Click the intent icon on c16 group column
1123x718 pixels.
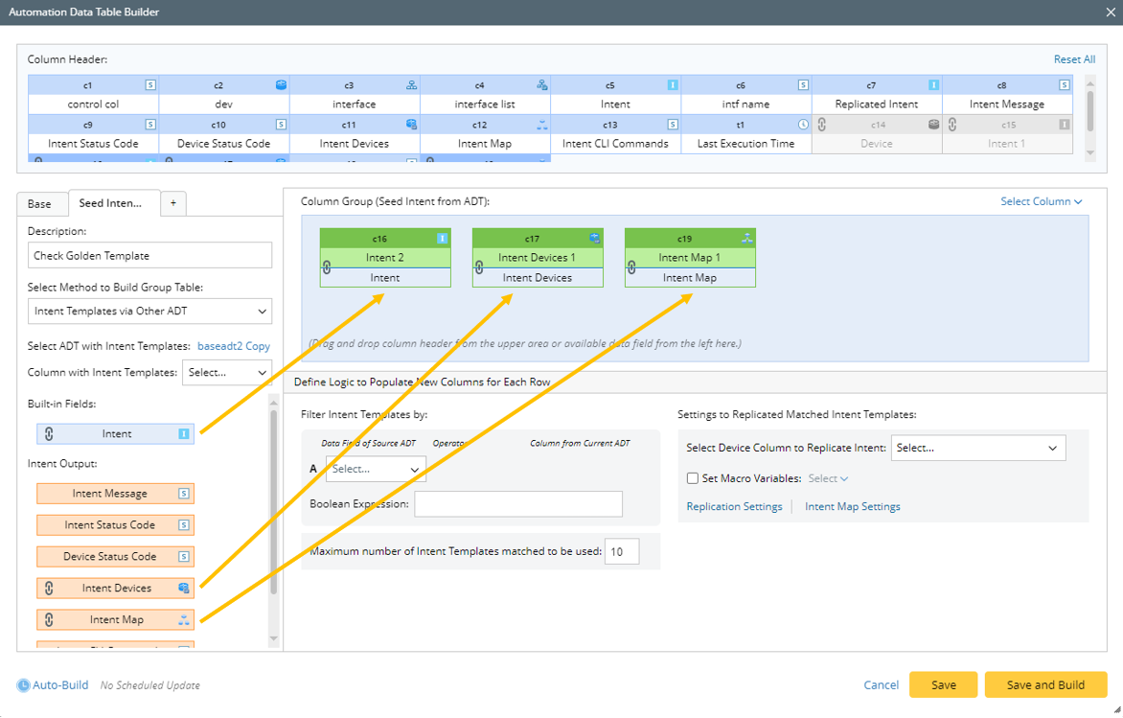pyautogui.click(x=443, y=238)
